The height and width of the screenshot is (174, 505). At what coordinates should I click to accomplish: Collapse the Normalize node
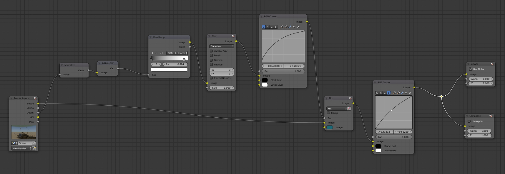62,65
